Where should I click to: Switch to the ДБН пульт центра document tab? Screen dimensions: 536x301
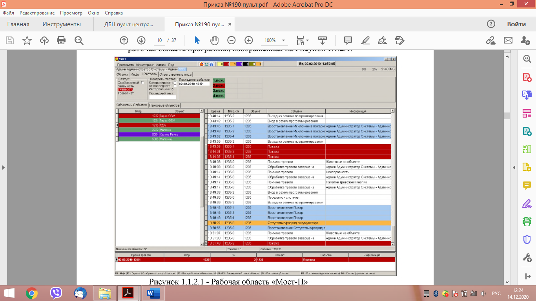[129, 24]
